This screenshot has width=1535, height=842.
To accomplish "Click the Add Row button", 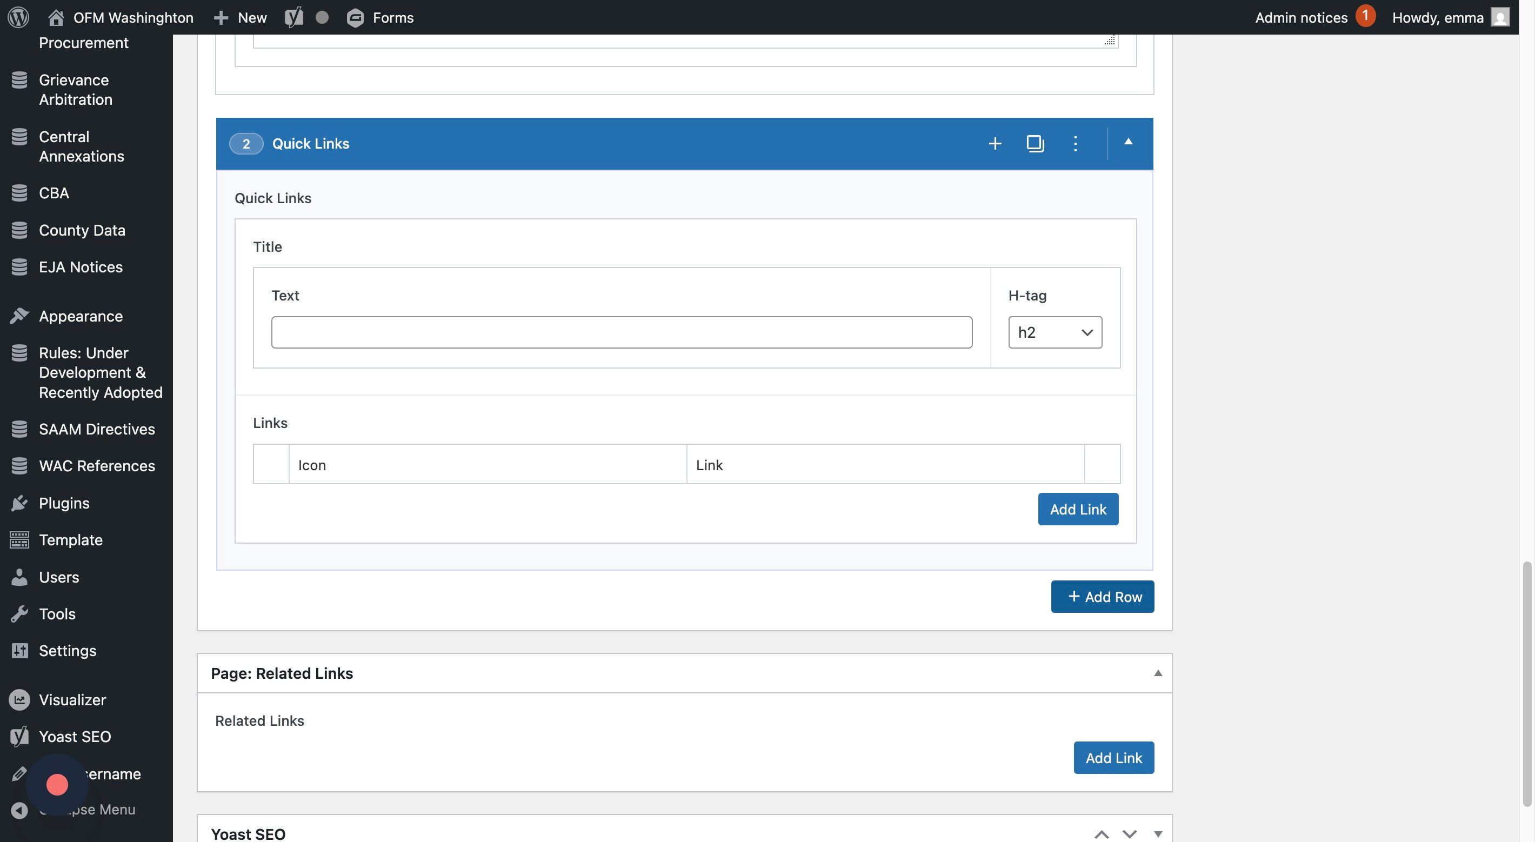I will pyautogui.click(x=1102, y=597).
